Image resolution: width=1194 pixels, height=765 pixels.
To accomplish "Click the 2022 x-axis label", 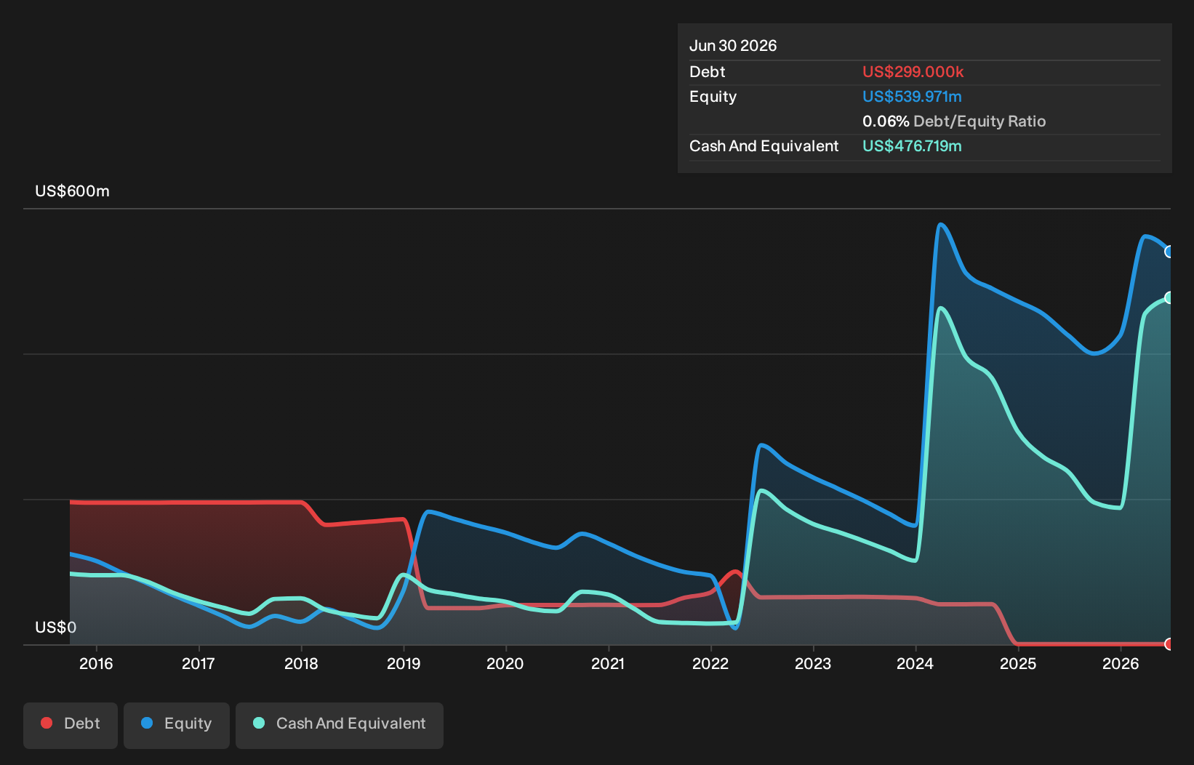I will (710, 664).
